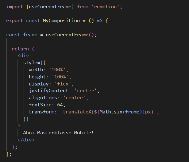The width and height of the screenshot is (189, 162).
Task: Click the 'justifyContent' property name
Action: [x=48, y=91]
